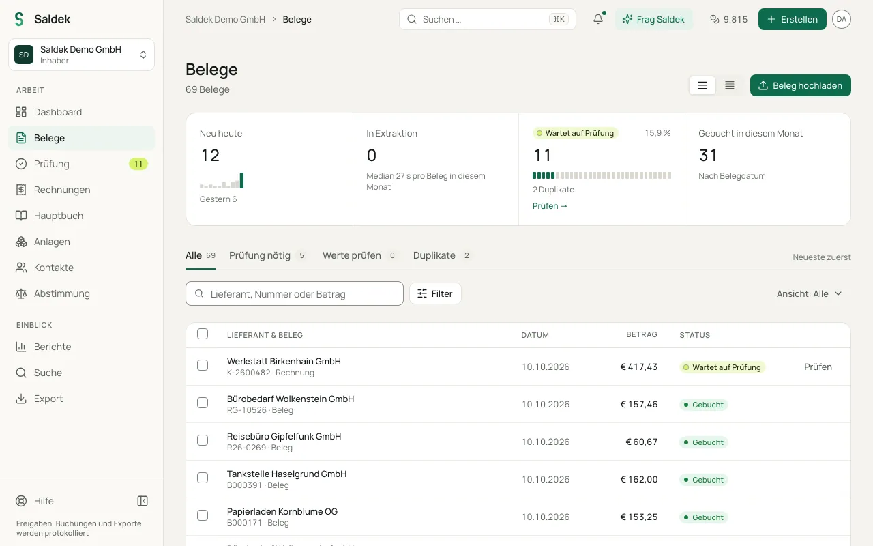The image size is (873, 546).
Task: Open Export page
Action: click(82, 399)
